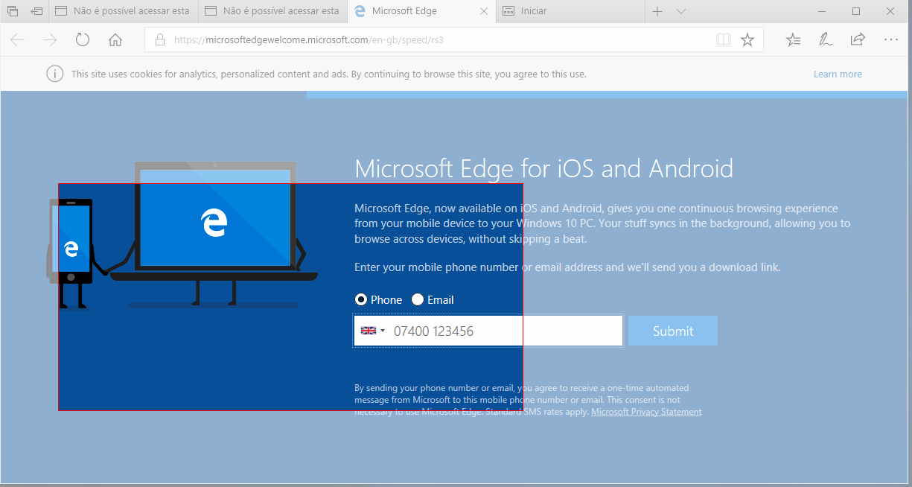Open the tabs you've set aside icon
Screen dimensions: 912x487
point(12,11)
